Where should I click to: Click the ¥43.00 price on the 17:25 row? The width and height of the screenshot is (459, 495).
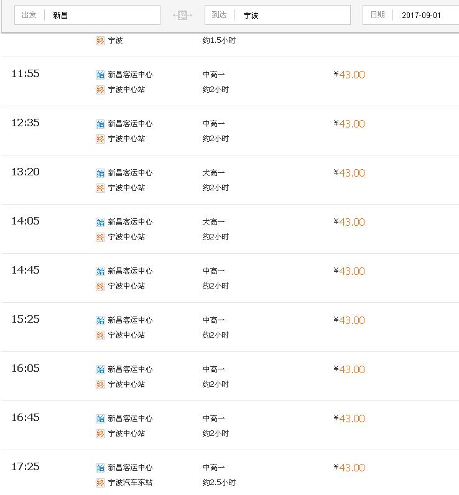(350, 468)
